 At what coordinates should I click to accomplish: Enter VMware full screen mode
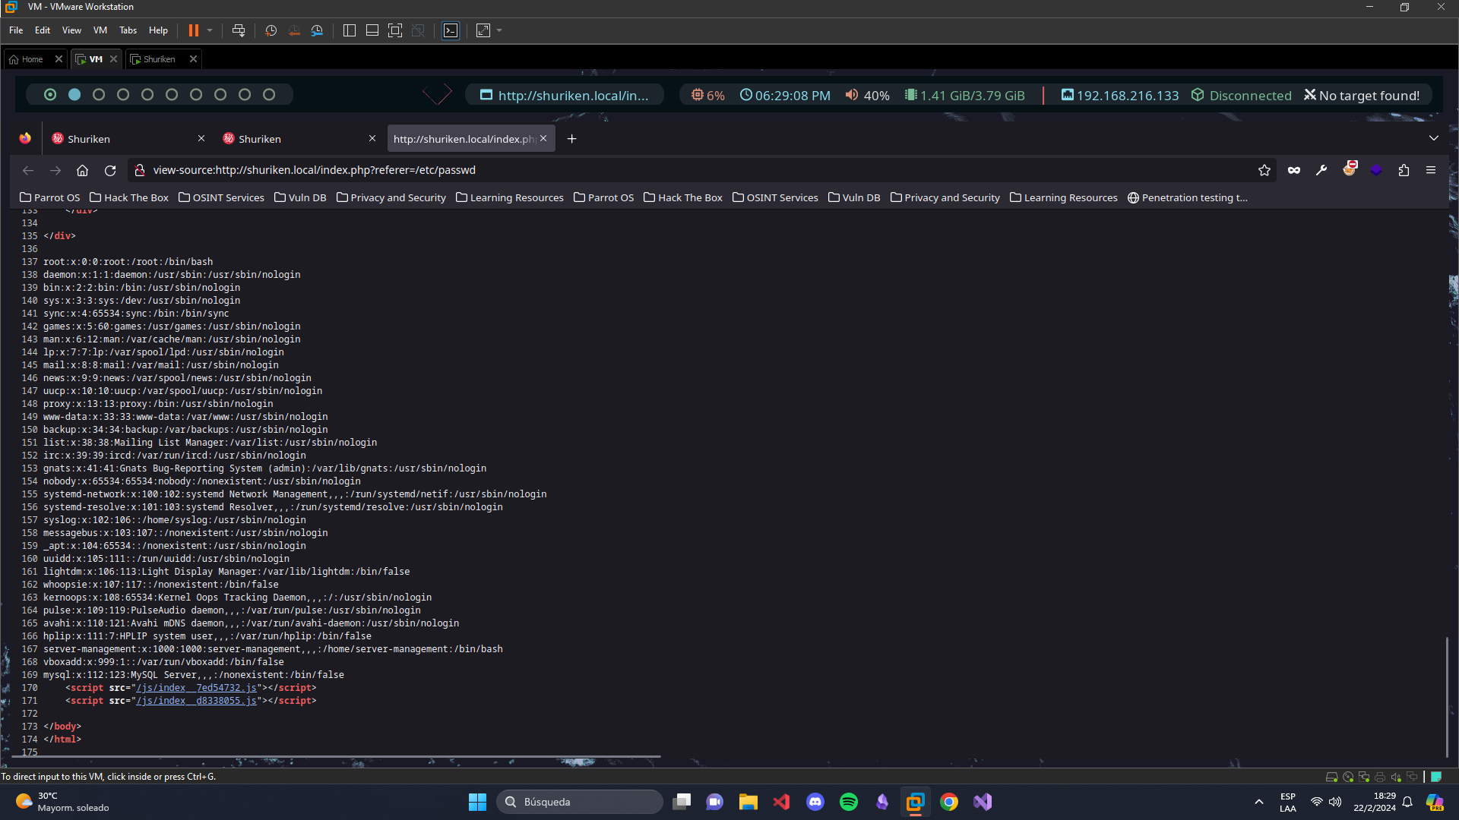(x=395, y=30)
